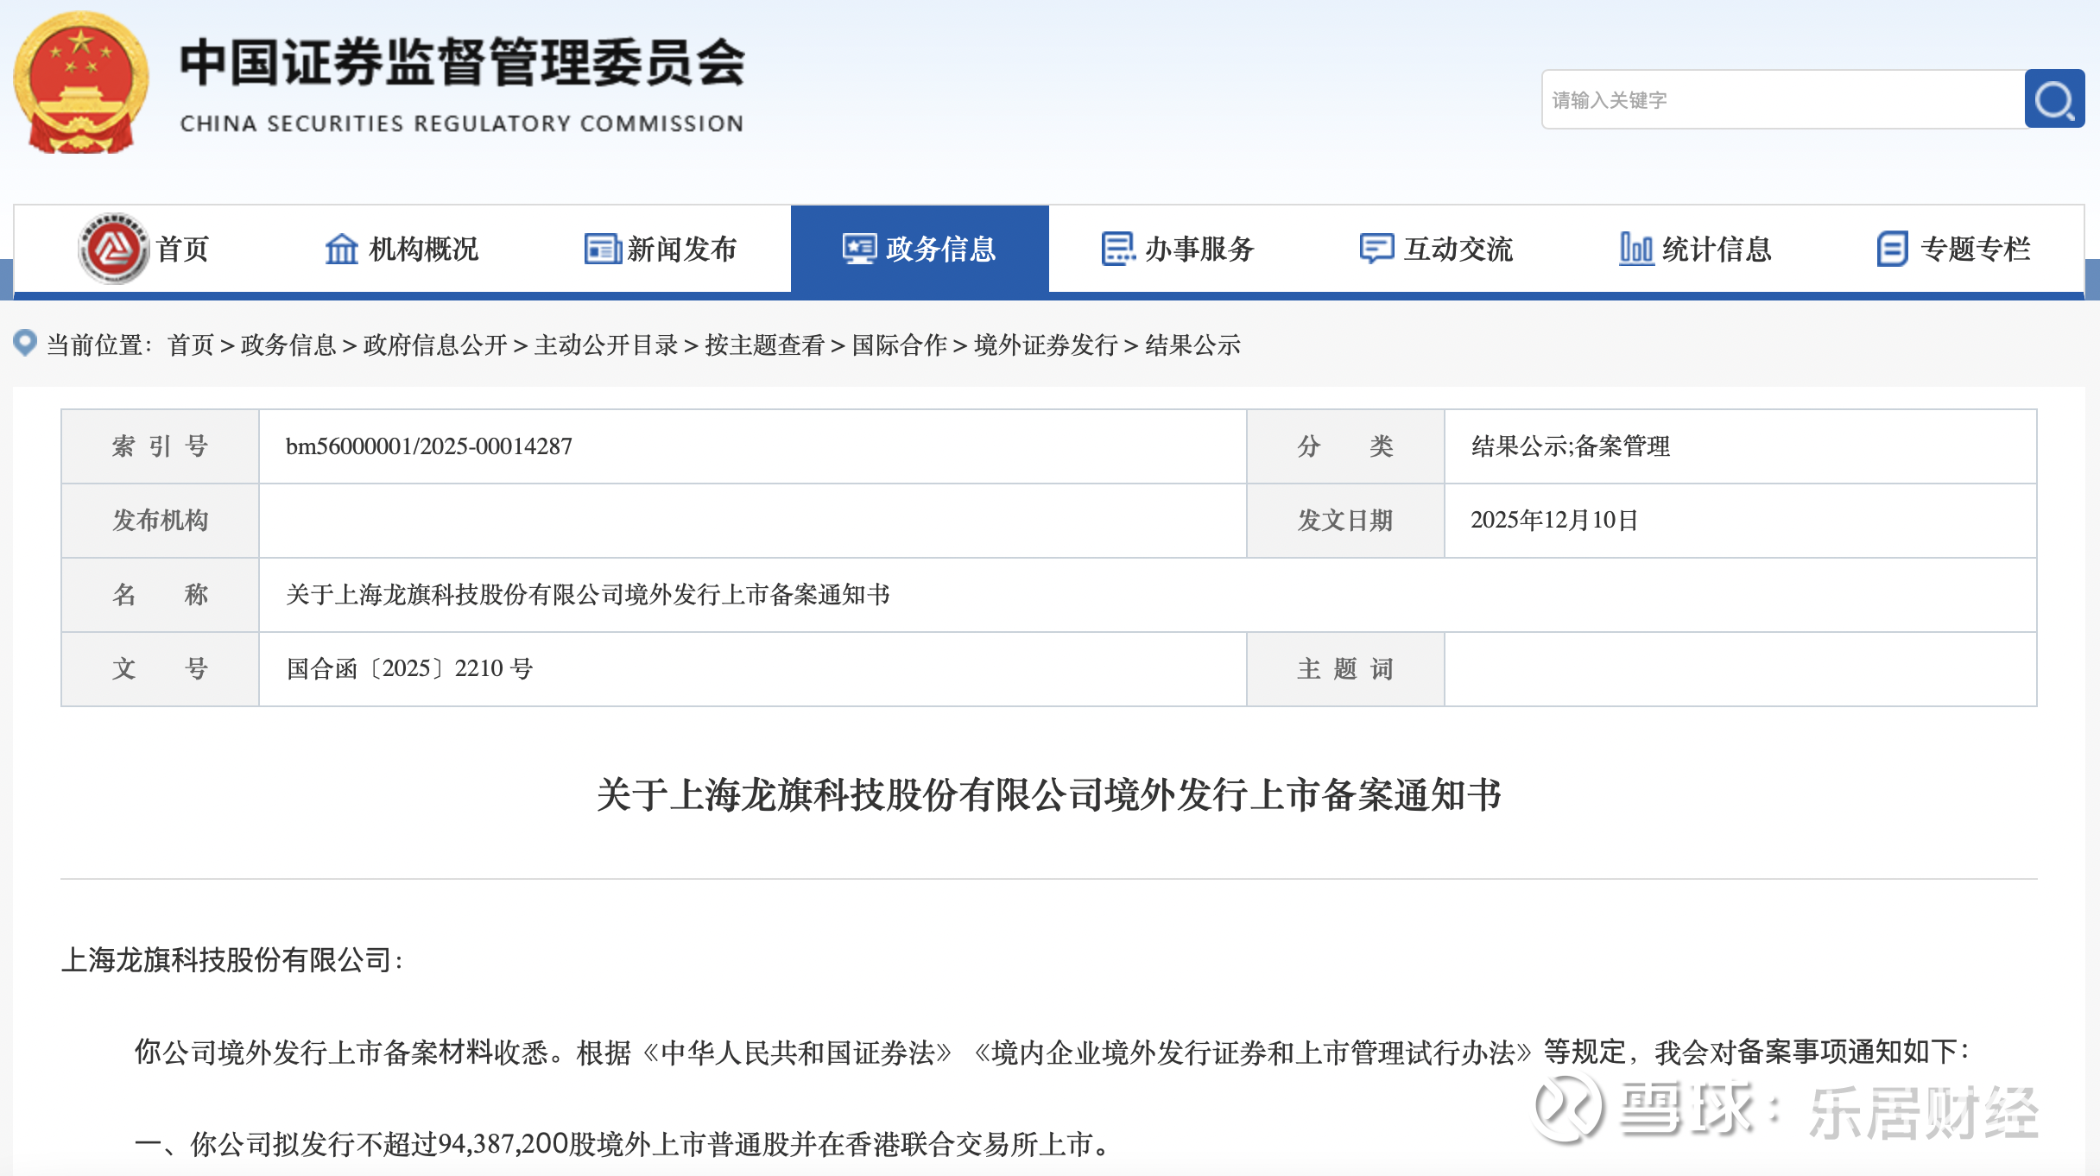2100x1176 pixels.
Task: Click the magnifier search button
Action: coord(2053,100)
